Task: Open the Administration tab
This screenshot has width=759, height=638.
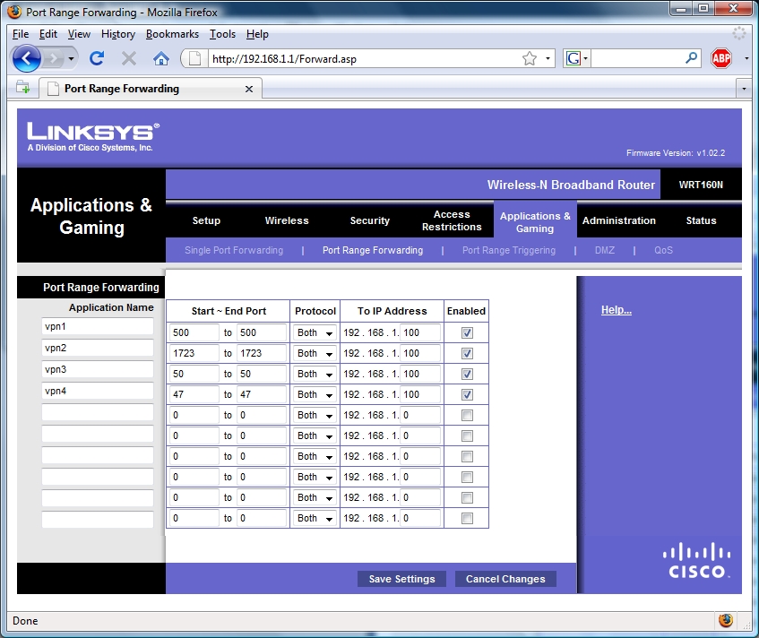Action: coord(618,220)
